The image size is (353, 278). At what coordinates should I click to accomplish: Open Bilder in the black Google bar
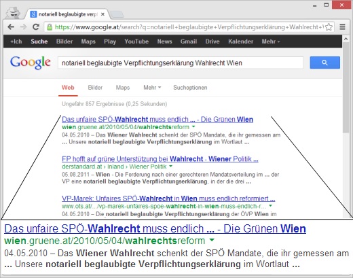point(64,41)
